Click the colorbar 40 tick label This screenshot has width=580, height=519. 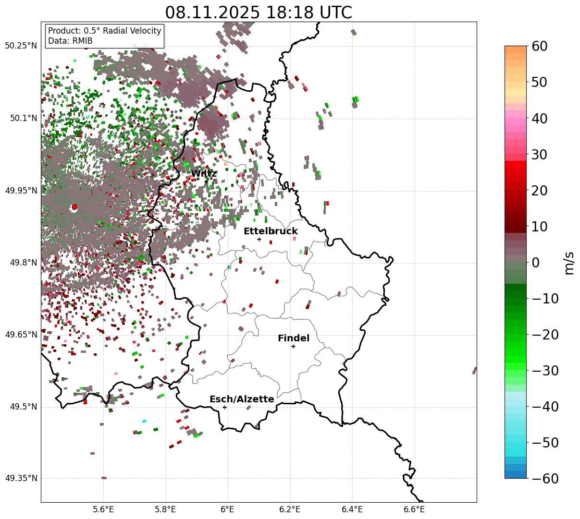coord(539,118)
